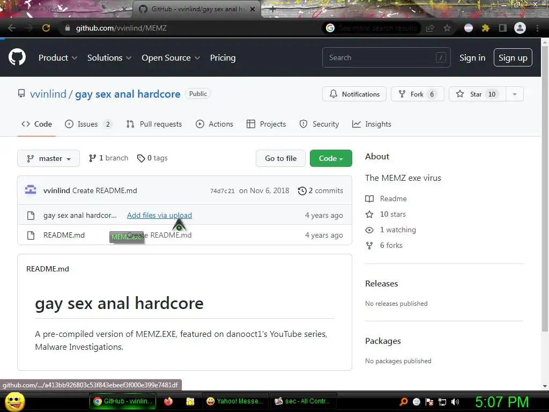View 6 forks in About sidebar
This screenshot has height=412, width=549.
click(384, 245)
